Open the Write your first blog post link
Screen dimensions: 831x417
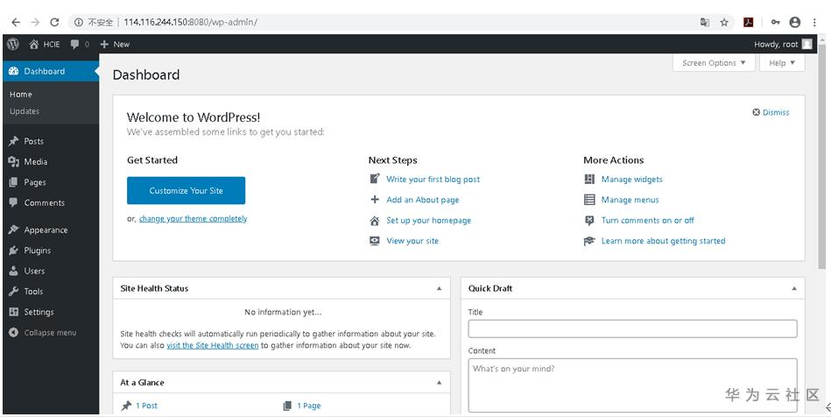pos(433,180)
